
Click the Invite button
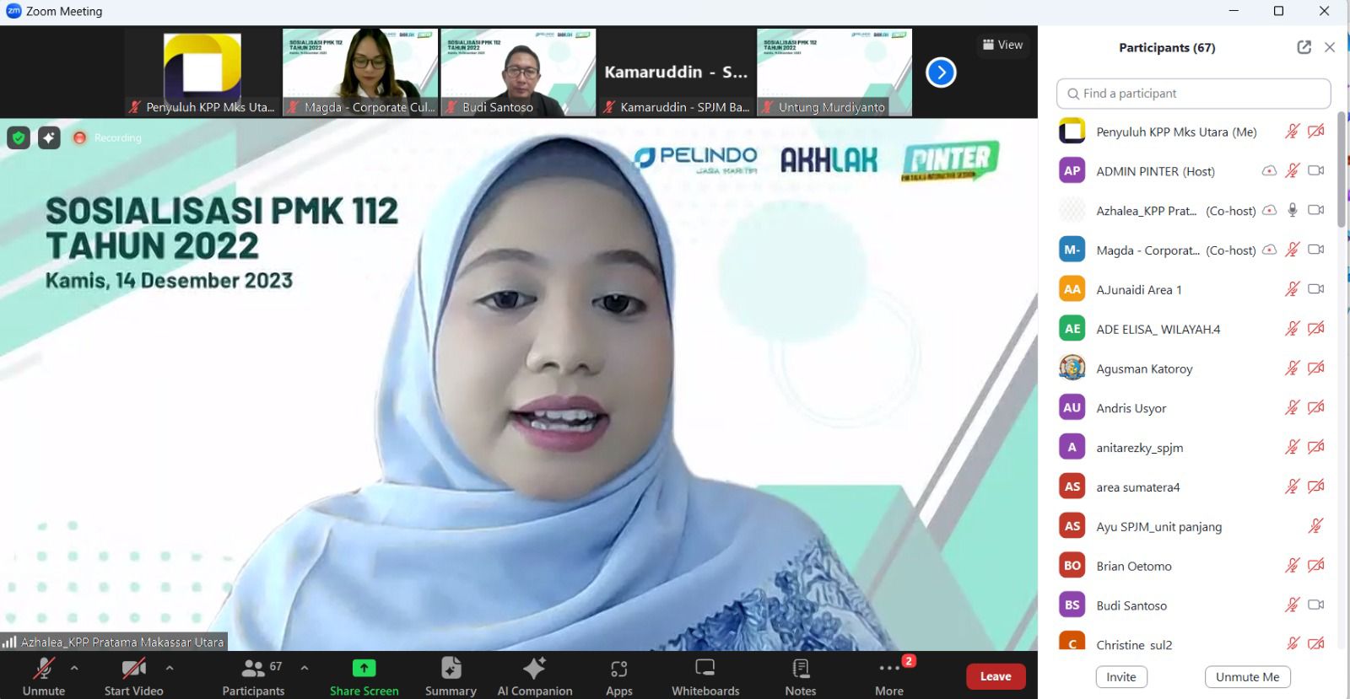pyautogui.click(x=1120, y=677)
